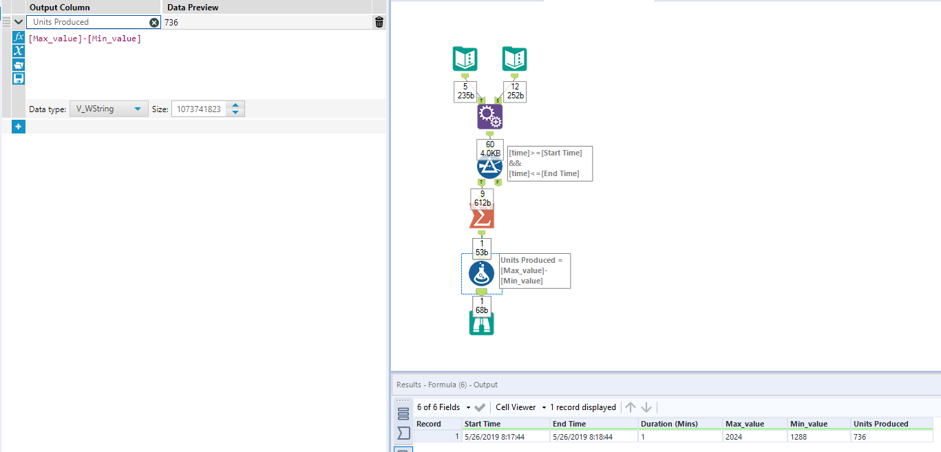Screen dimensions: 941x452
Task: Open a saved expression via the folder icon
Action: click(18, 65)
